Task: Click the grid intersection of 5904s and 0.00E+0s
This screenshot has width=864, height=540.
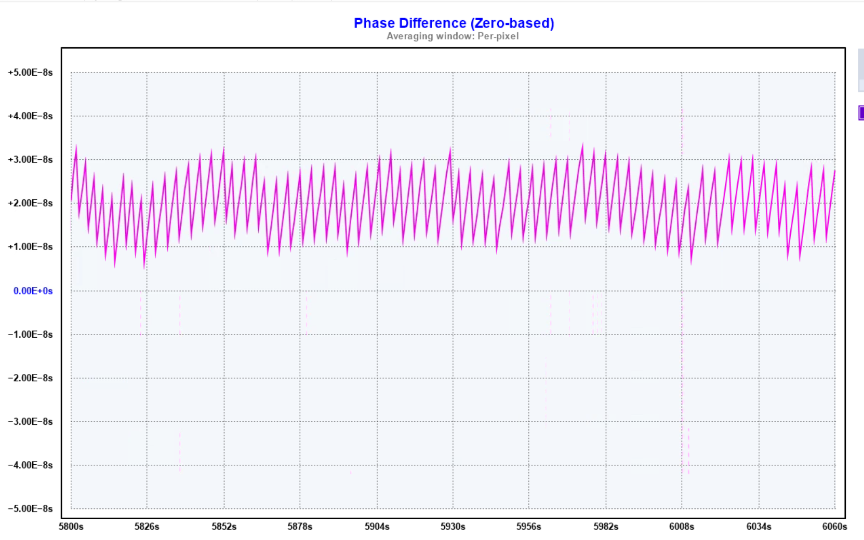Action: coord(377,291)
